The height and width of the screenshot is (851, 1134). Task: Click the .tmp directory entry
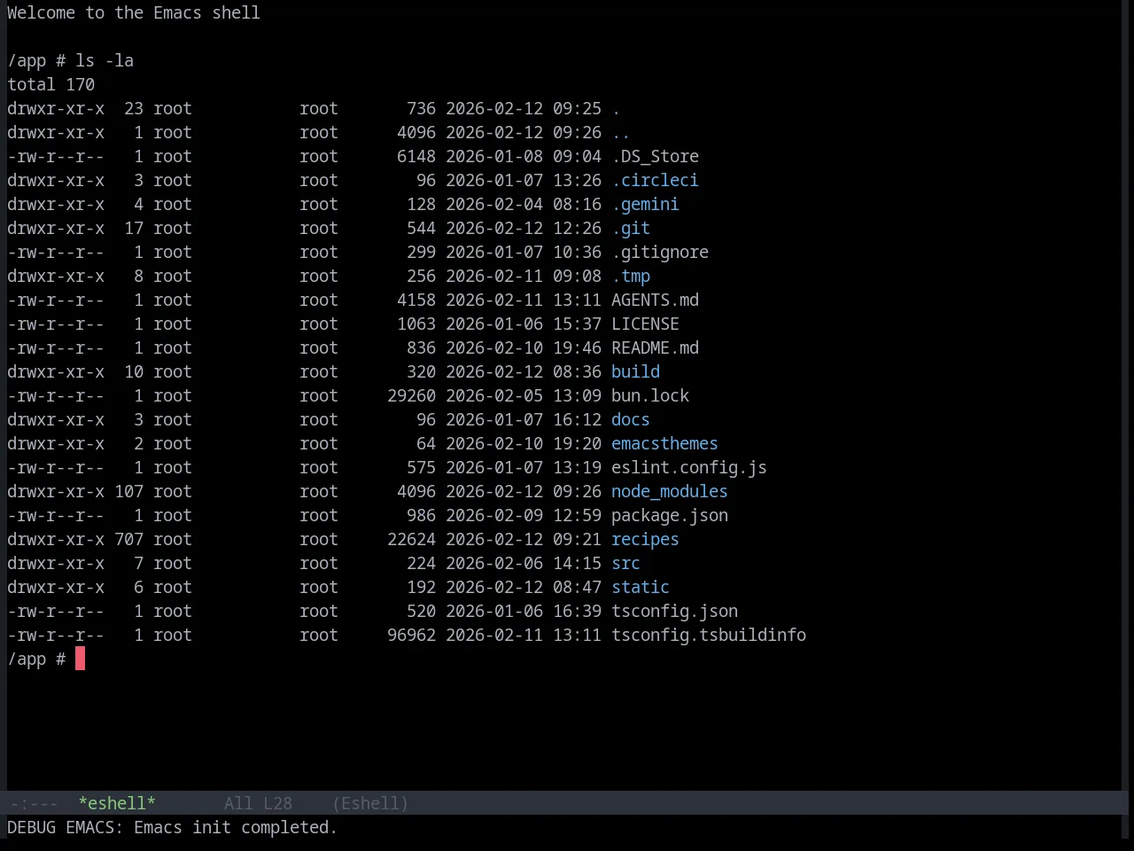tap(631, 276)
